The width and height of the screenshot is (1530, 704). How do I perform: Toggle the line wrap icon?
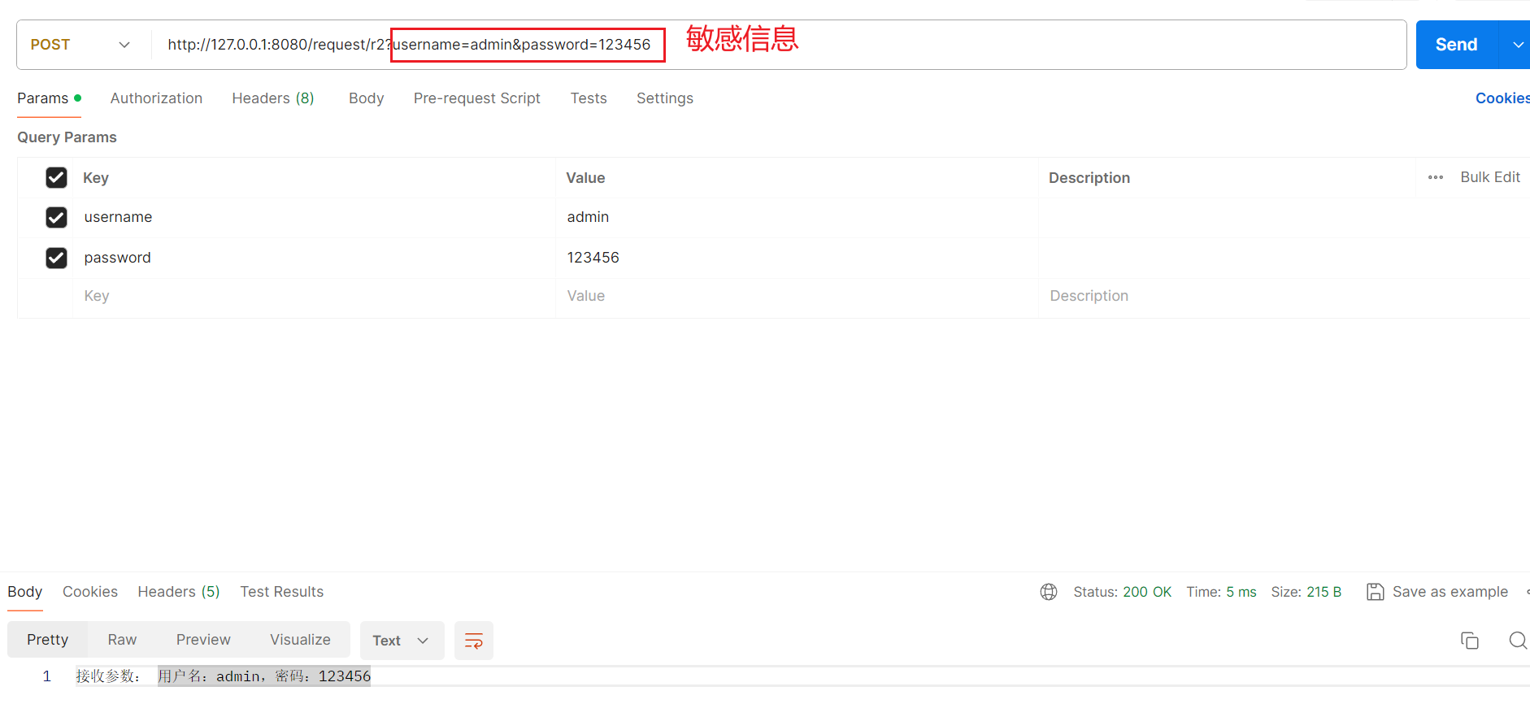474,641
